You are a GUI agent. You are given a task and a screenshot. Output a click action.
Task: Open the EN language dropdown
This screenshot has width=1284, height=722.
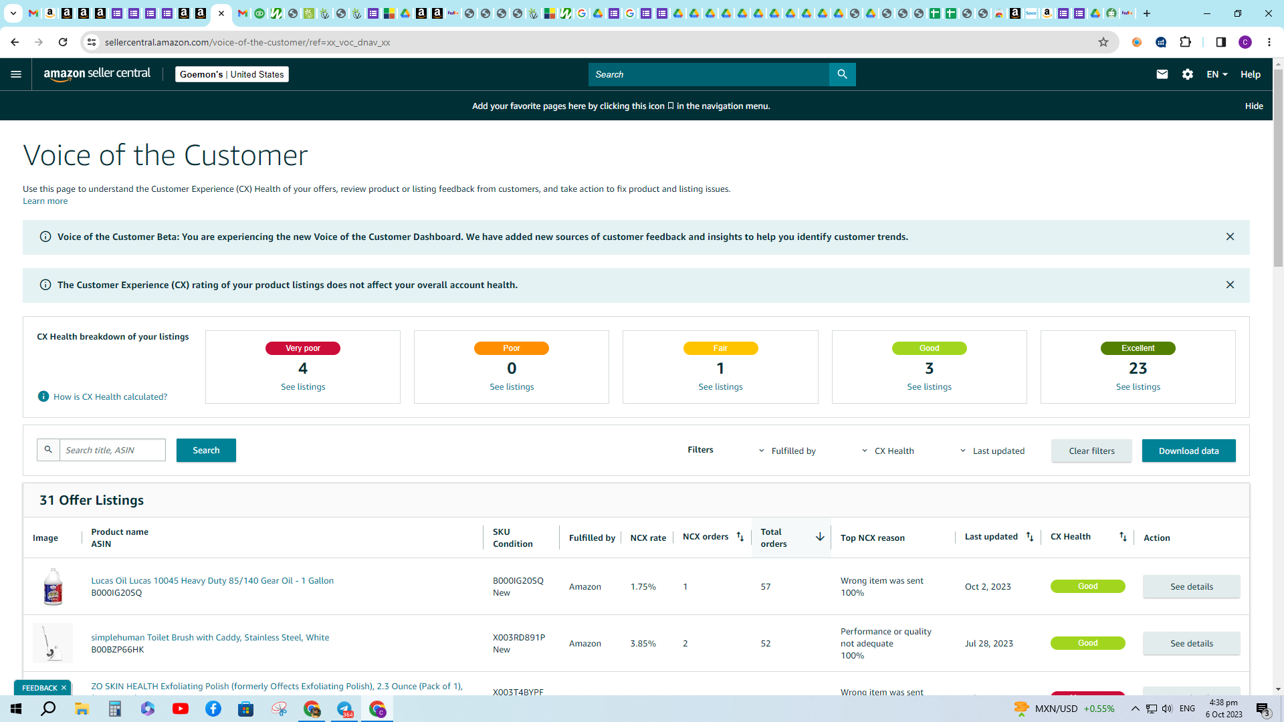[x=1217, y=74]
